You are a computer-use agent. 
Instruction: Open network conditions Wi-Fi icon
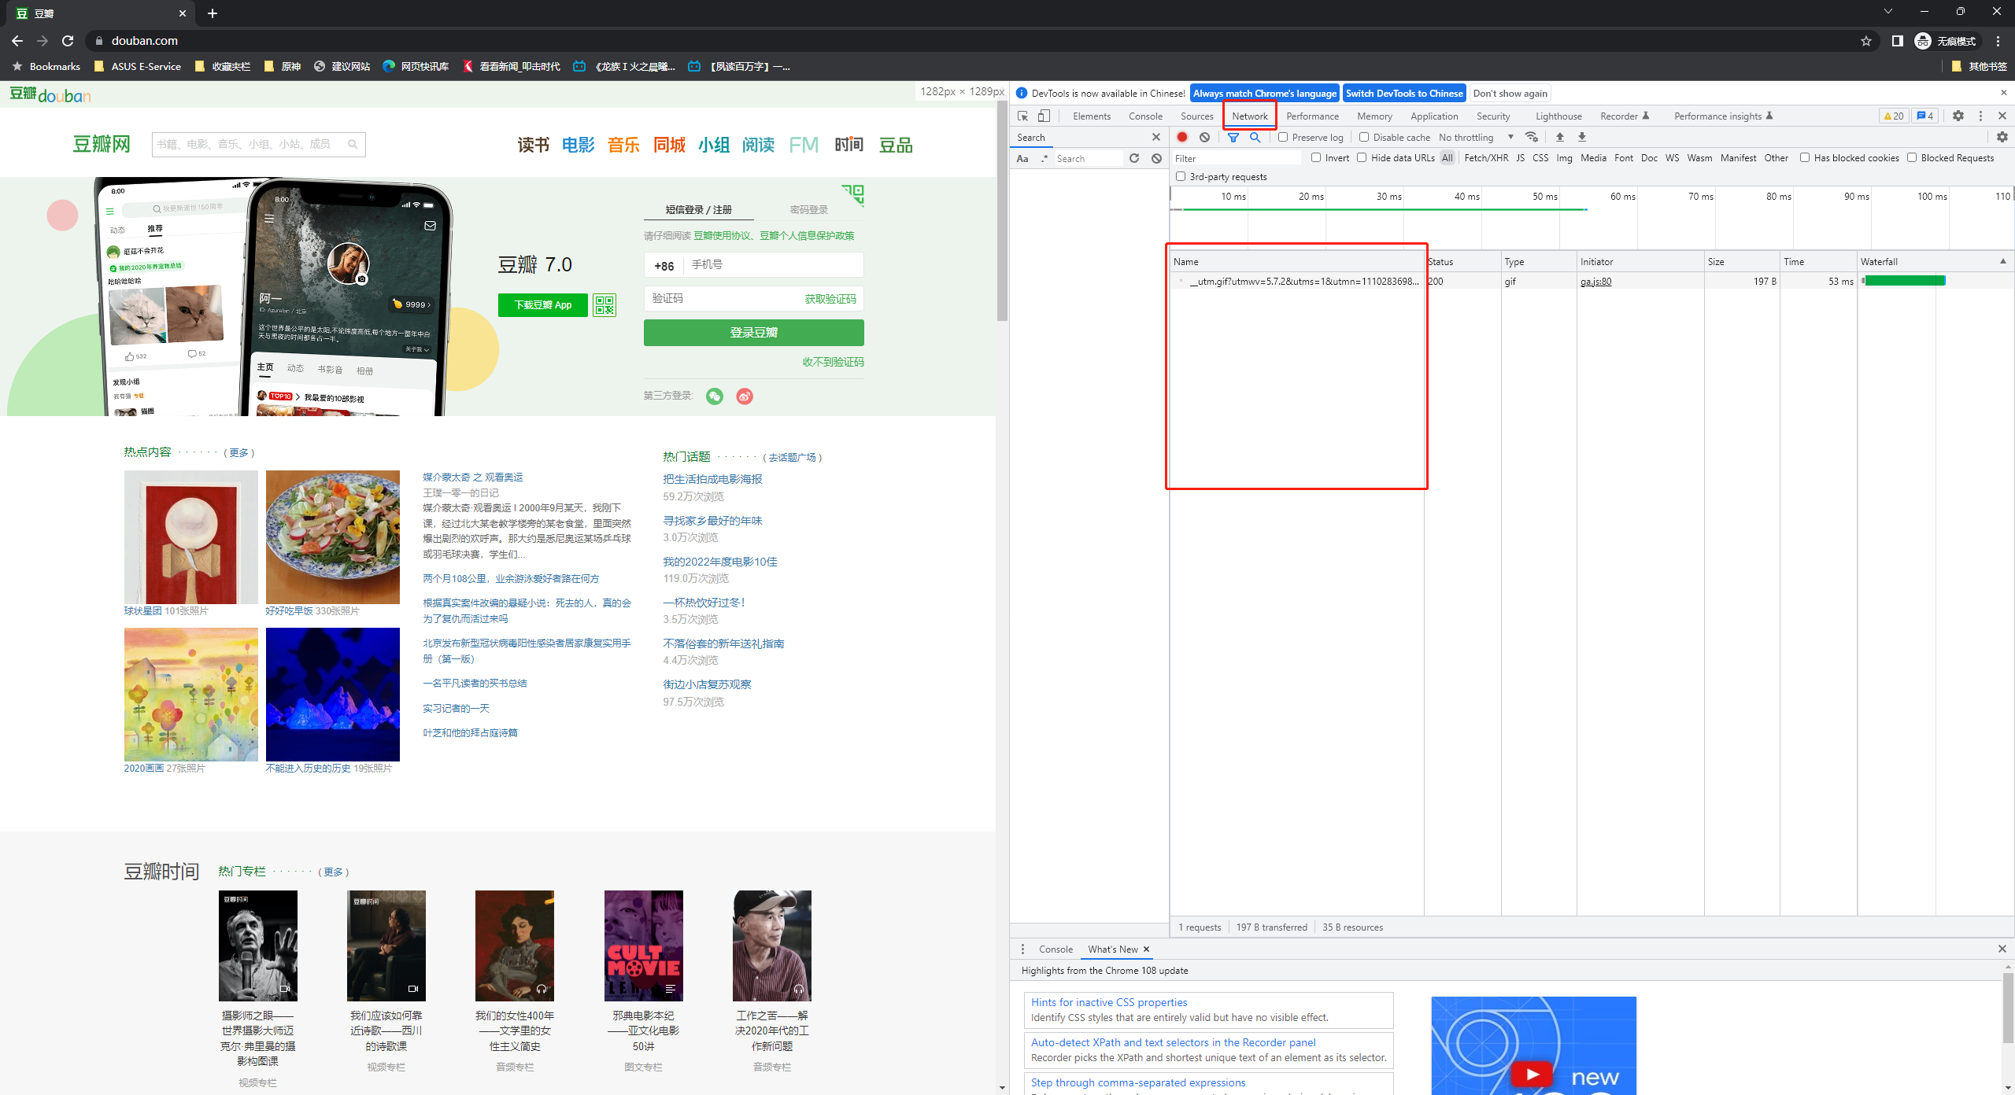1531,137
